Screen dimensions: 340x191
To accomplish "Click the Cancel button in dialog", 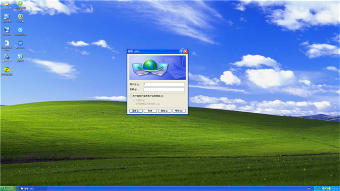I will click(x=150, y=111).
